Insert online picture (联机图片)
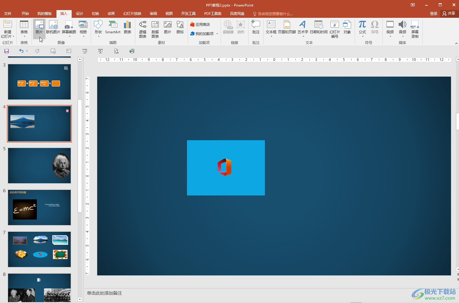 [53, 27]
